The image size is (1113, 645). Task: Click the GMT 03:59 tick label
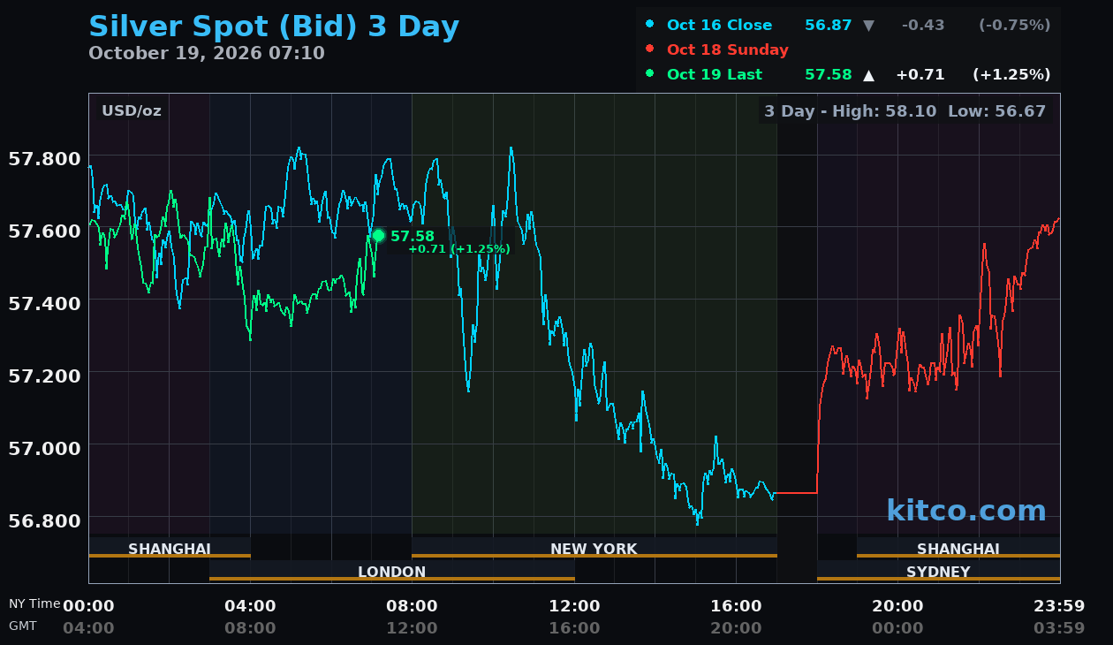(1059, 628)
